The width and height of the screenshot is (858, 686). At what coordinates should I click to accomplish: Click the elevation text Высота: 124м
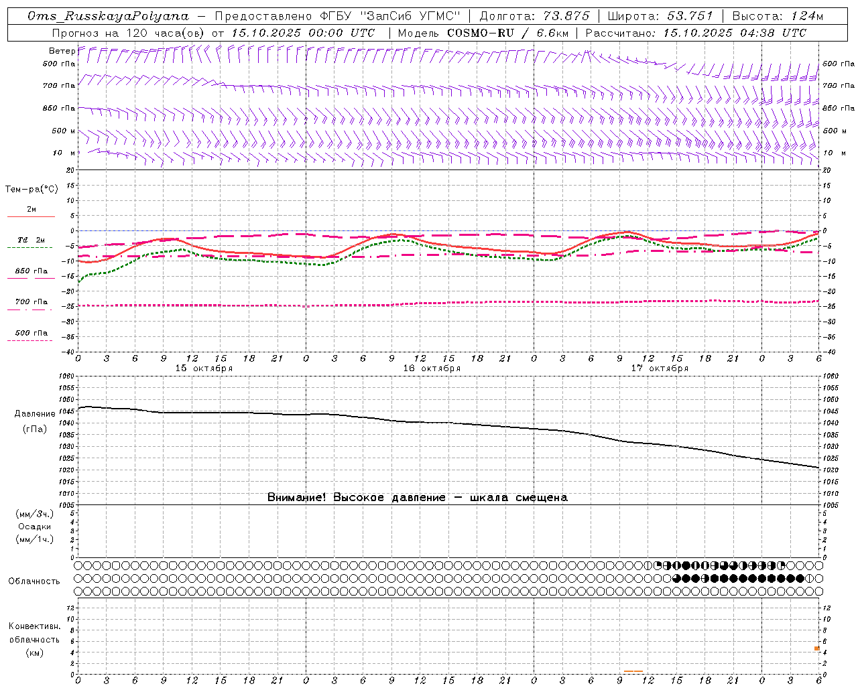(778, 16)
